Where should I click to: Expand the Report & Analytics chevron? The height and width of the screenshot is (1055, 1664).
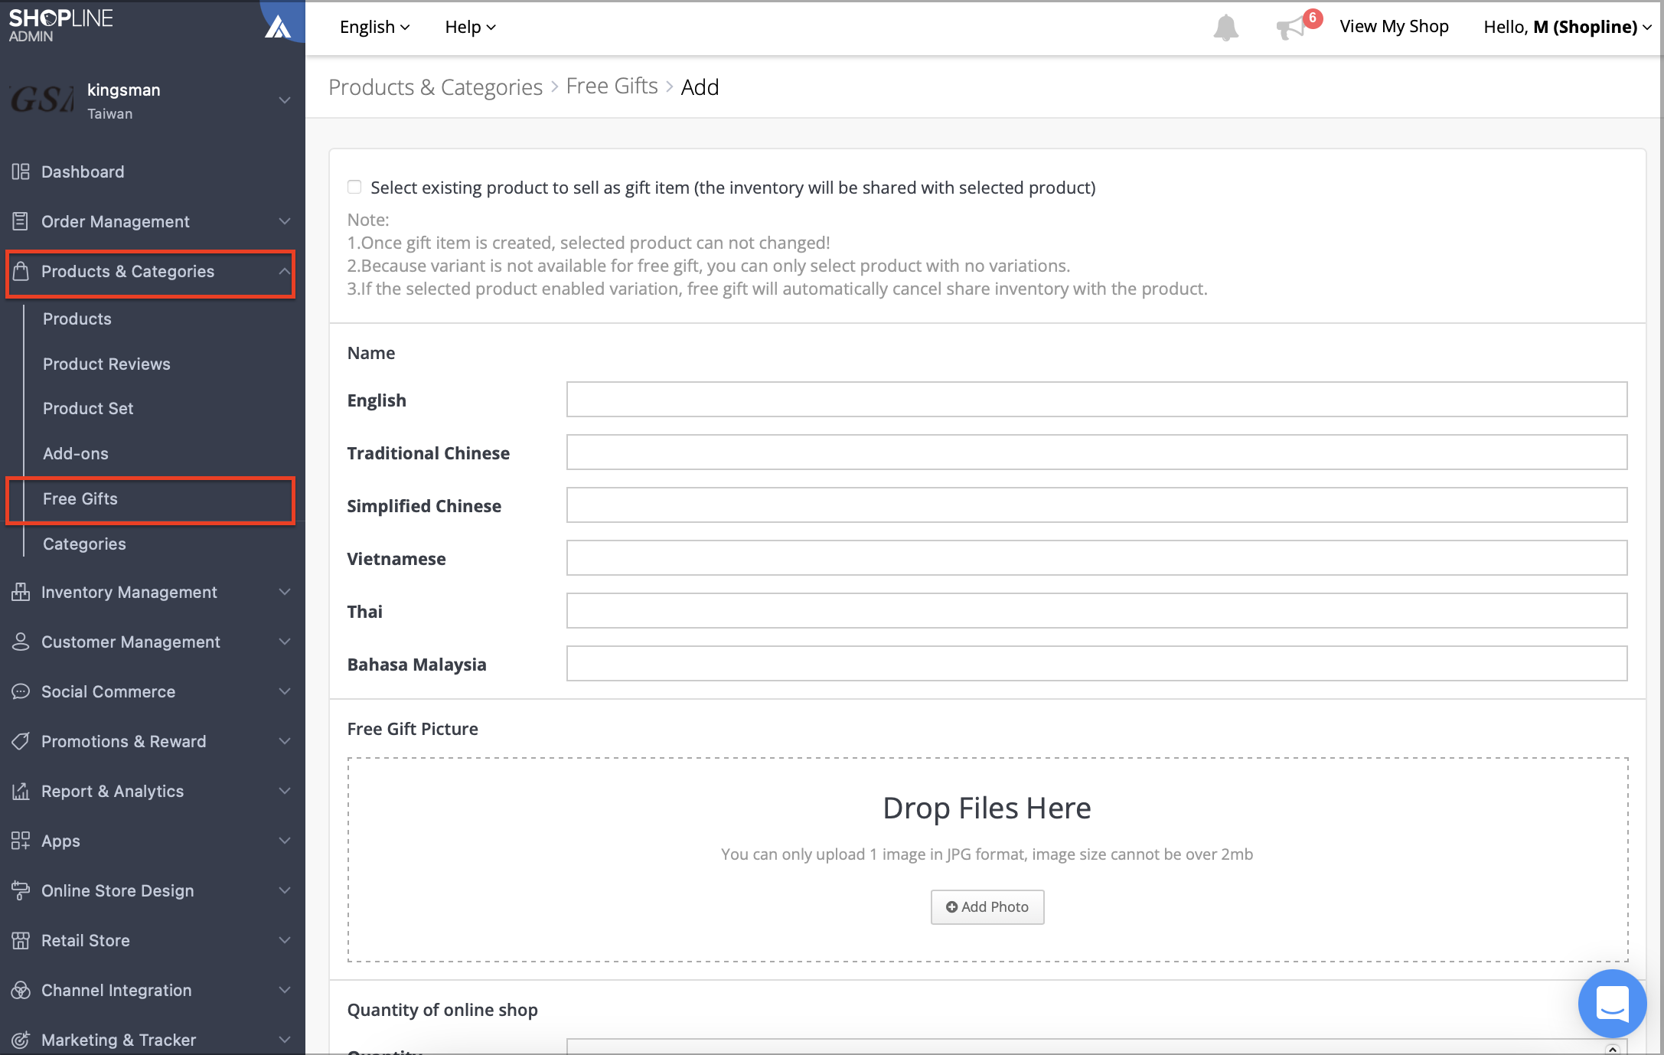tap(285, 791)
